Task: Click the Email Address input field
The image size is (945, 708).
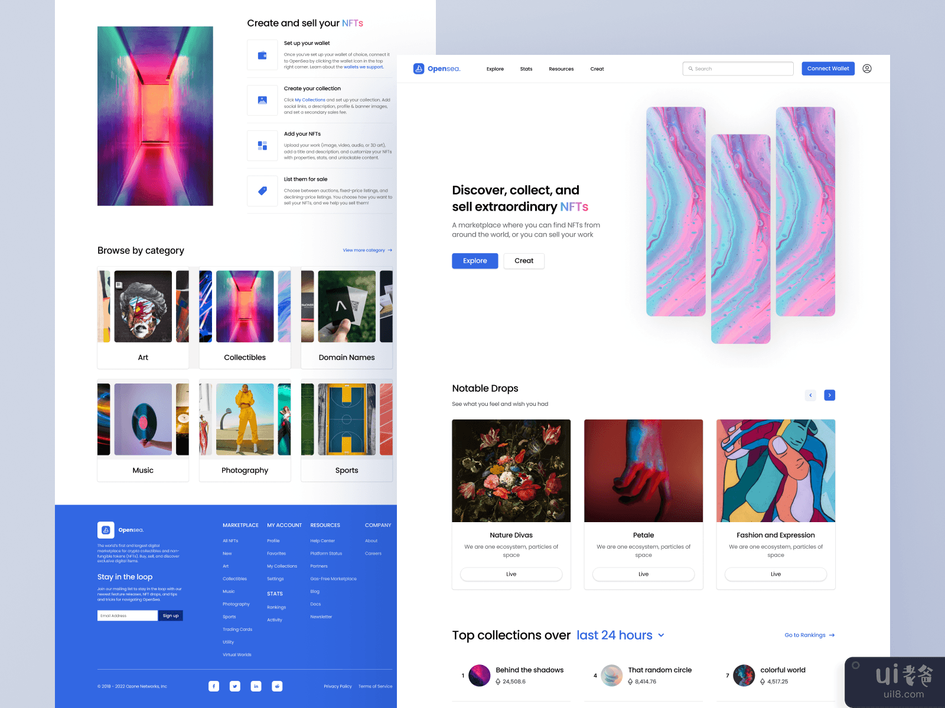Action: point(127,615)
